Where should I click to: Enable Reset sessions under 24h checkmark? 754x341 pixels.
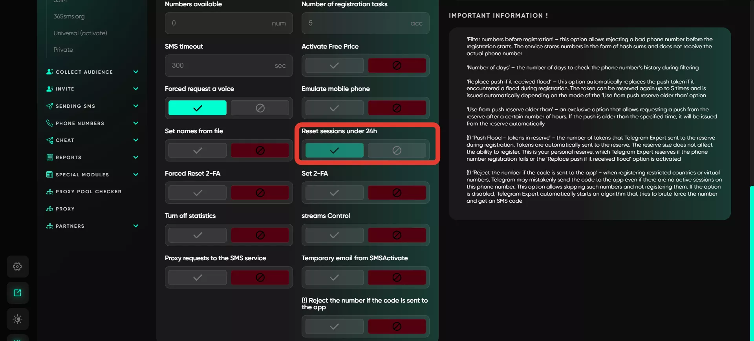tap(334, 150)
